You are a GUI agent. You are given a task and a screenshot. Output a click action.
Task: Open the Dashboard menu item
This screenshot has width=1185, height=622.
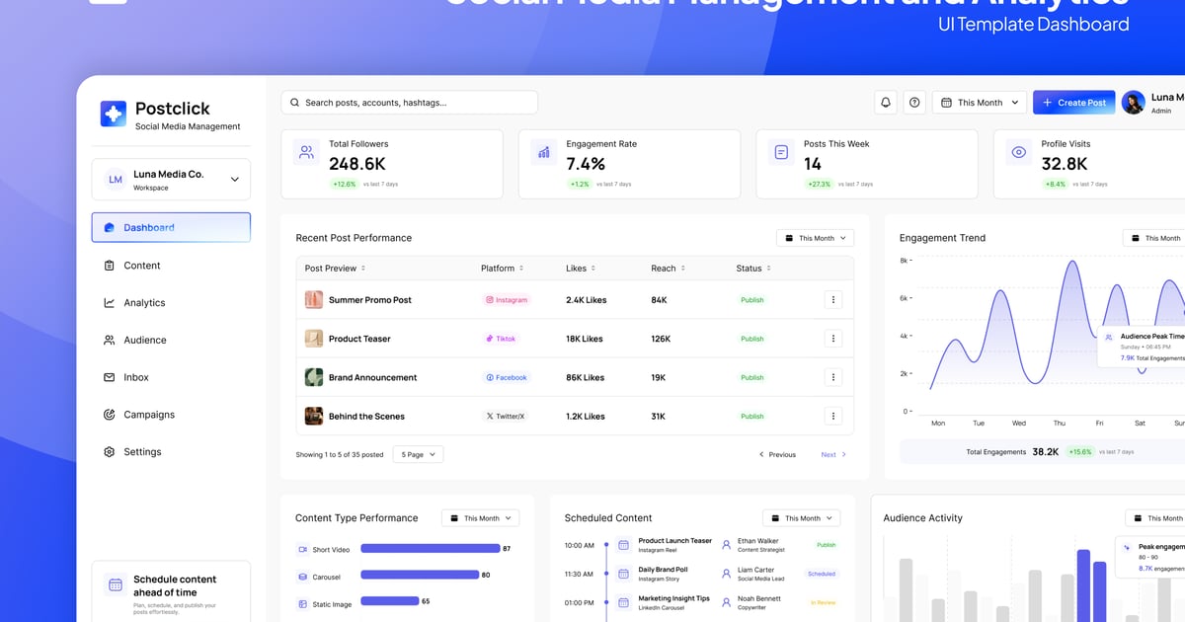171,227
